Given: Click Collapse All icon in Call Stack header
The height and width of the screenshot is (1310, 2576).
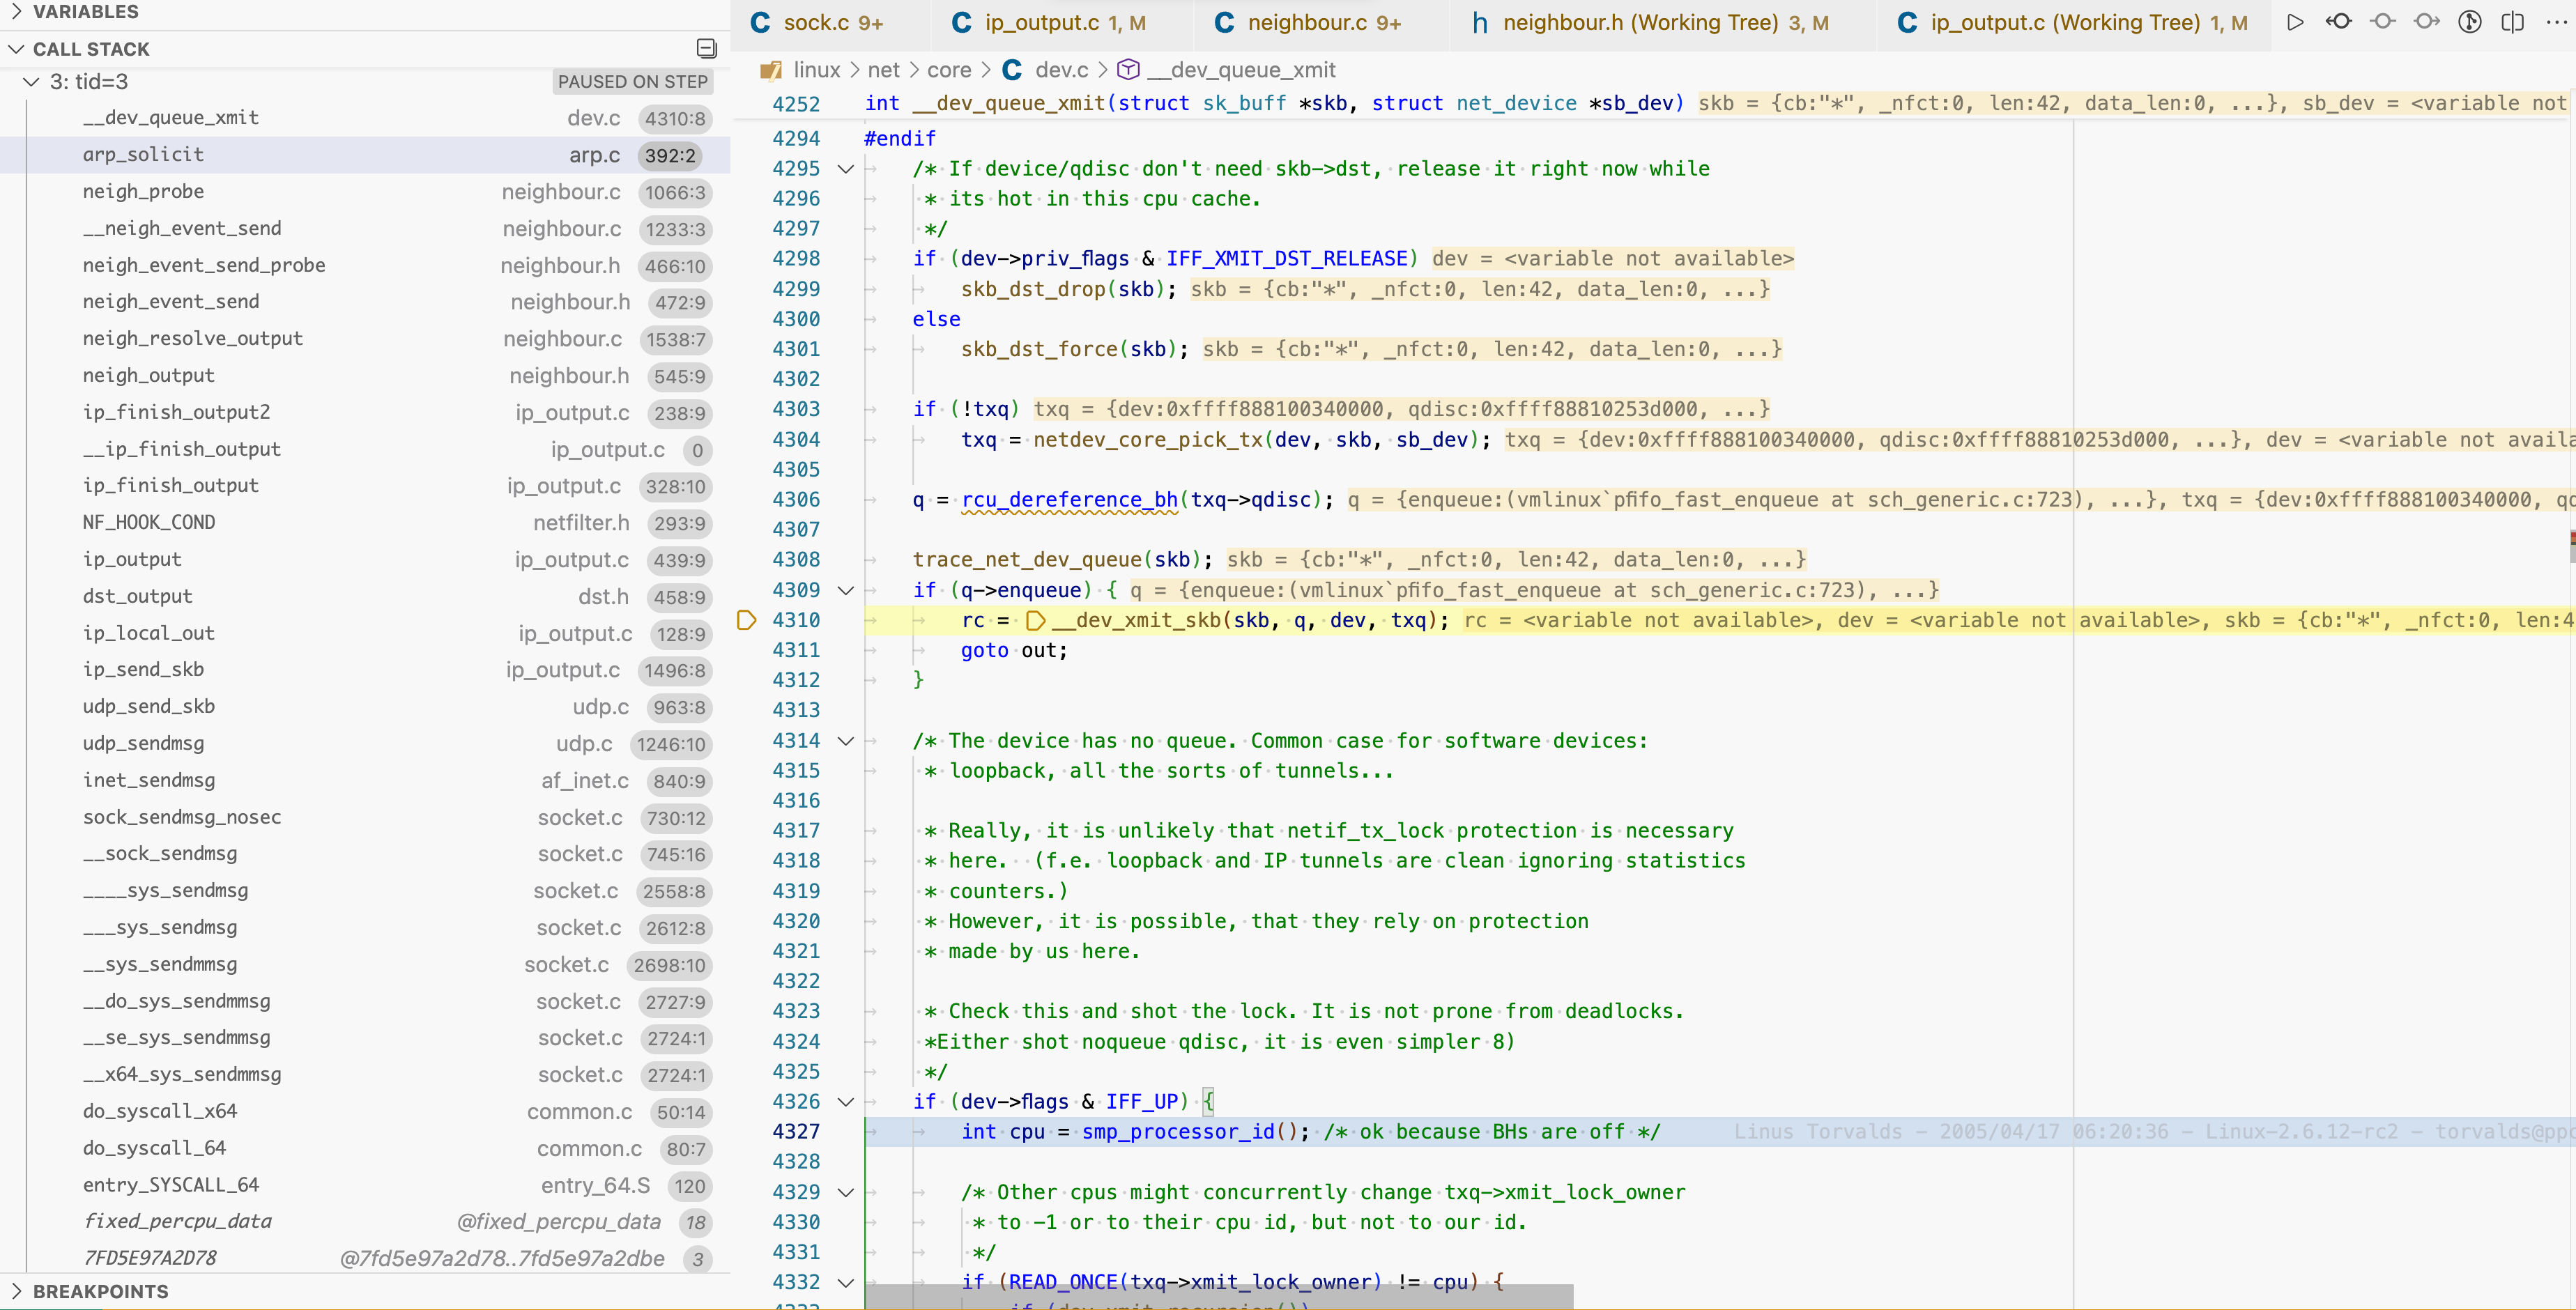Looking at the screenshot, I should (706, 48).
